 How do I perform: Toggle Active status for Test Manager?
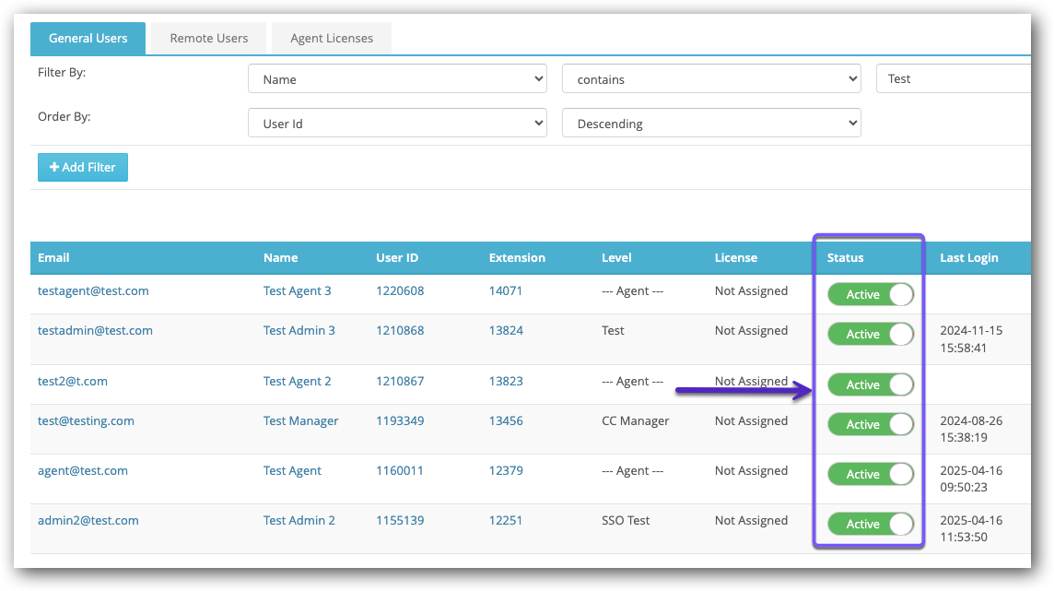tap(871, 424)
